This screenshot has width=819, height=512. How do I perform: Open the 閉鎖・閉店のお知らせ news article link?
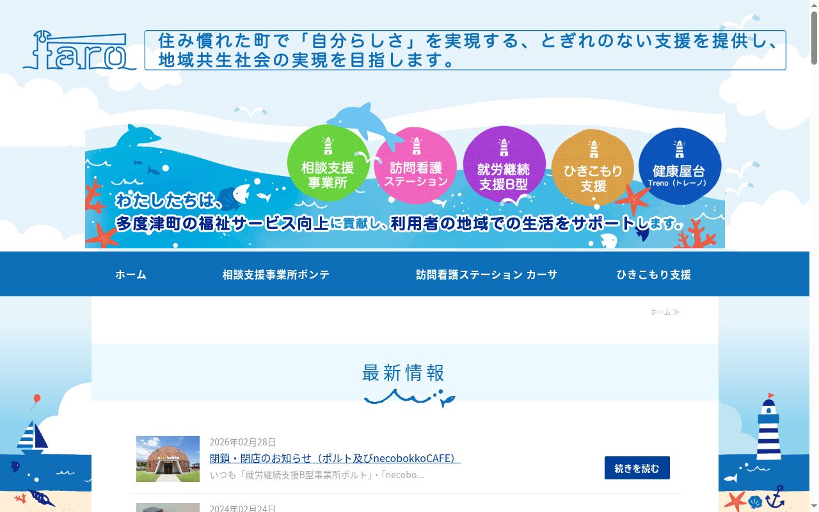(335, 458)
